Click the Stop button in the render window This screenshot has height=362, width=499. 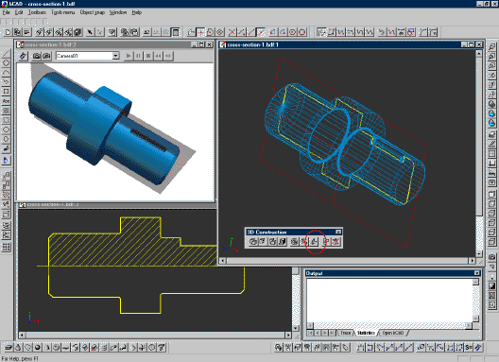point(148,56)
